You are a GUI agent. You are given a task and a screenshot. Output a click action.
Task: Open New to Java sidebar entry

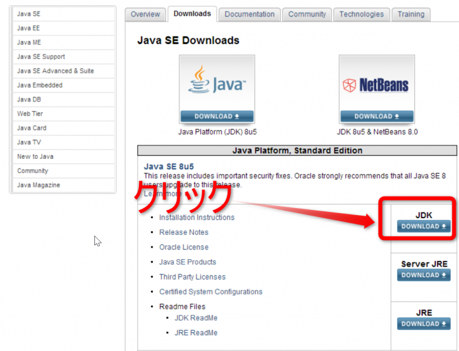[63, 156]
